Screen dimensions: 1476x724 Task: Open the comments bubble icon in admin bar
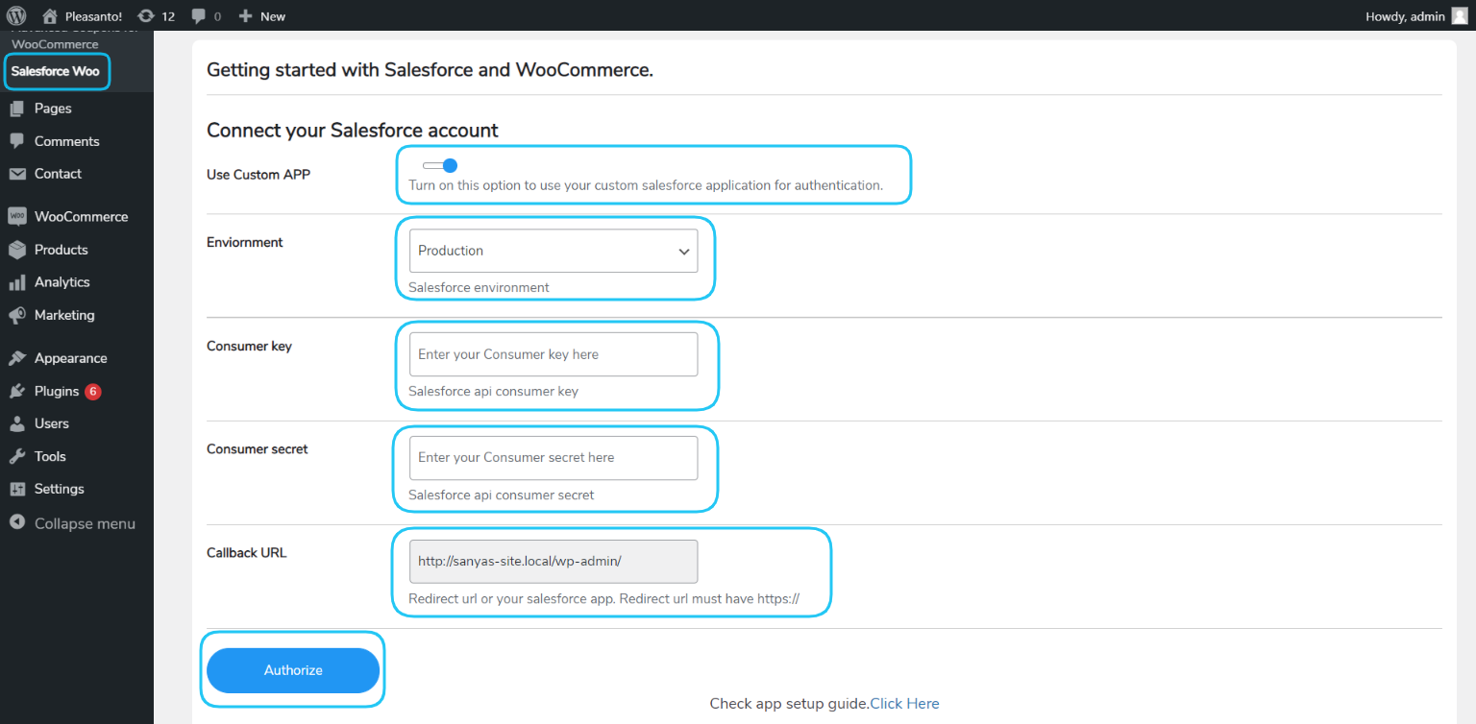(198, 15)
